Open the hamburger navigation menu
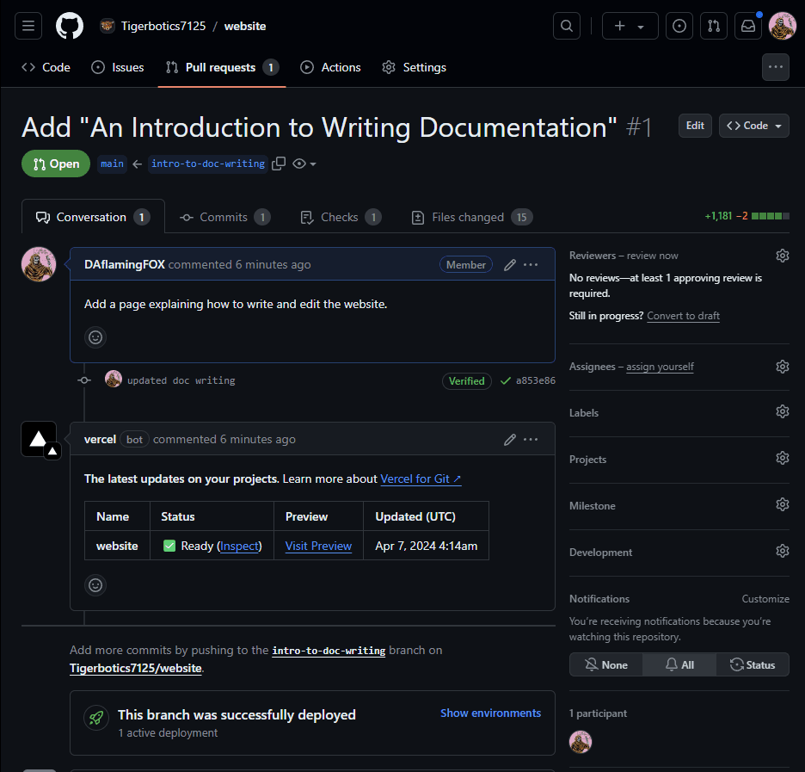 [x=28, y=26]
